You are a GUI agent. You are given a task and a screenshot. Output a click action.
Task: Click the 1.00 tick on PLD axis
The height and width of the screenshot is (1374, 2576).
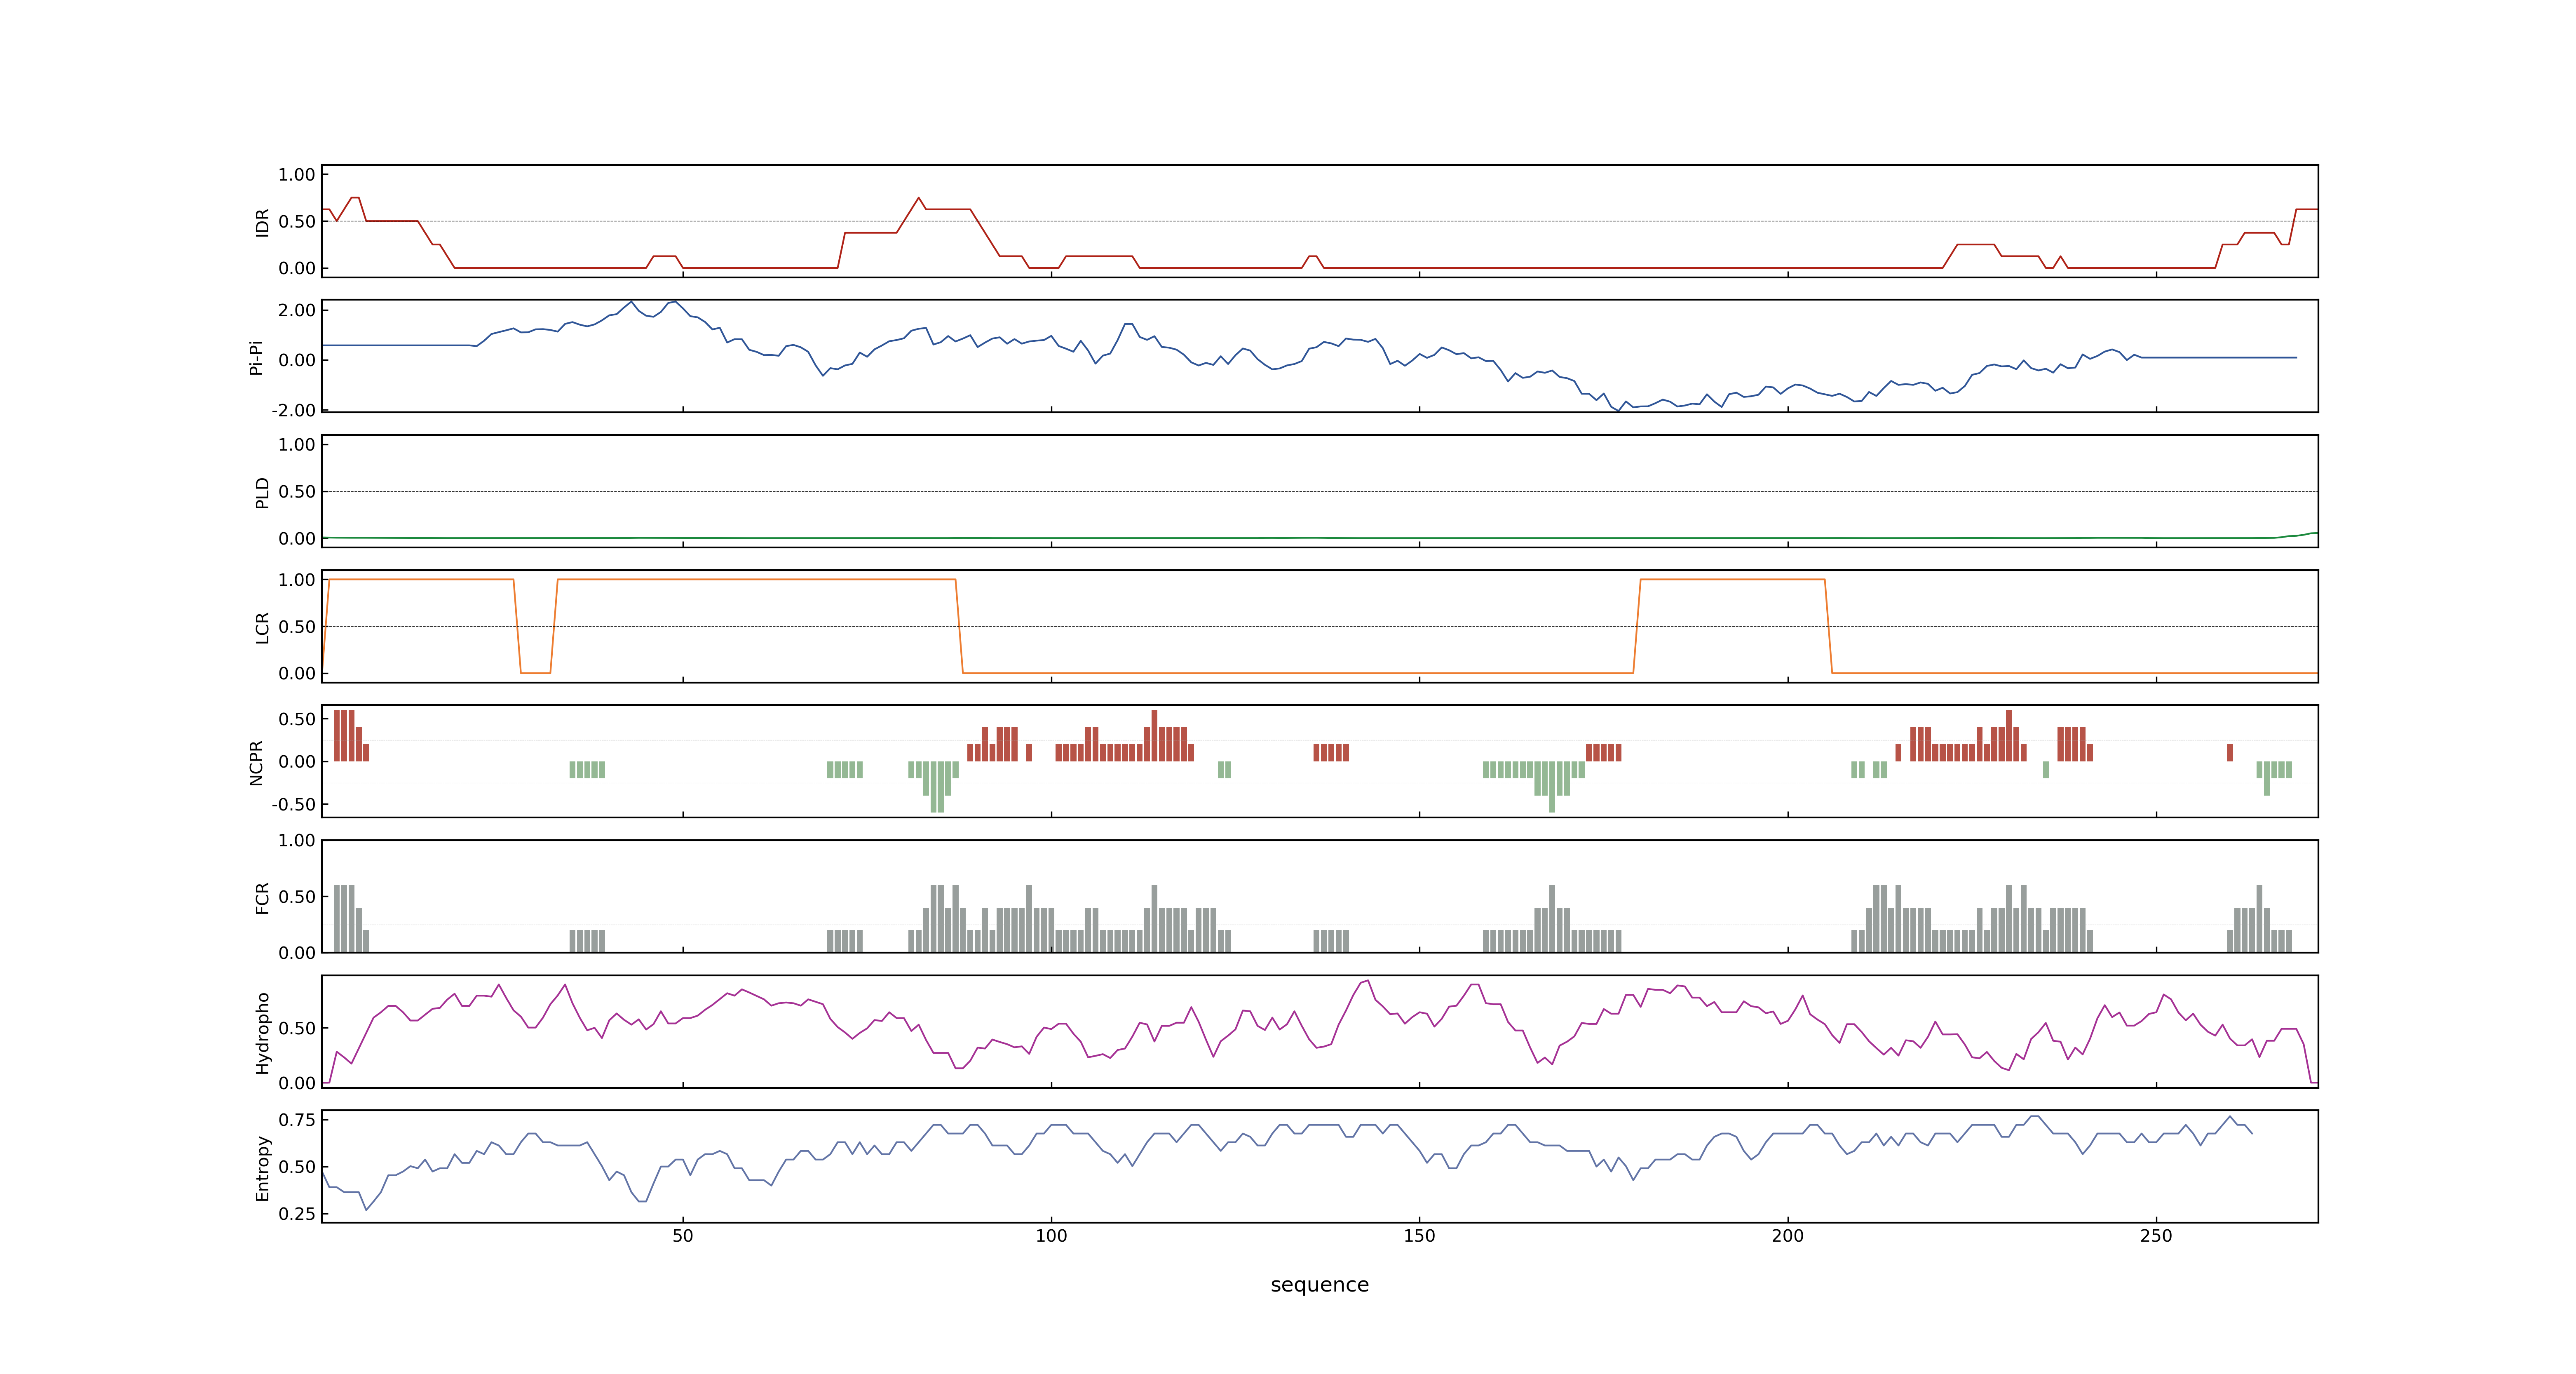[297, 444]
